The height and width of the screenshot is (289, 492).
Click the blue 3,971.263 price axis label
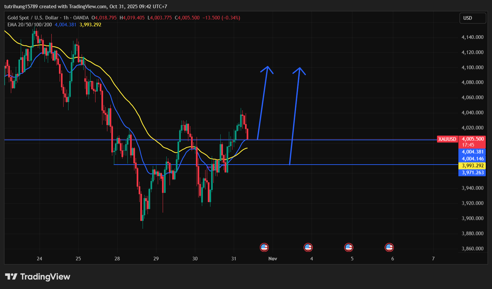coord(472,172)
